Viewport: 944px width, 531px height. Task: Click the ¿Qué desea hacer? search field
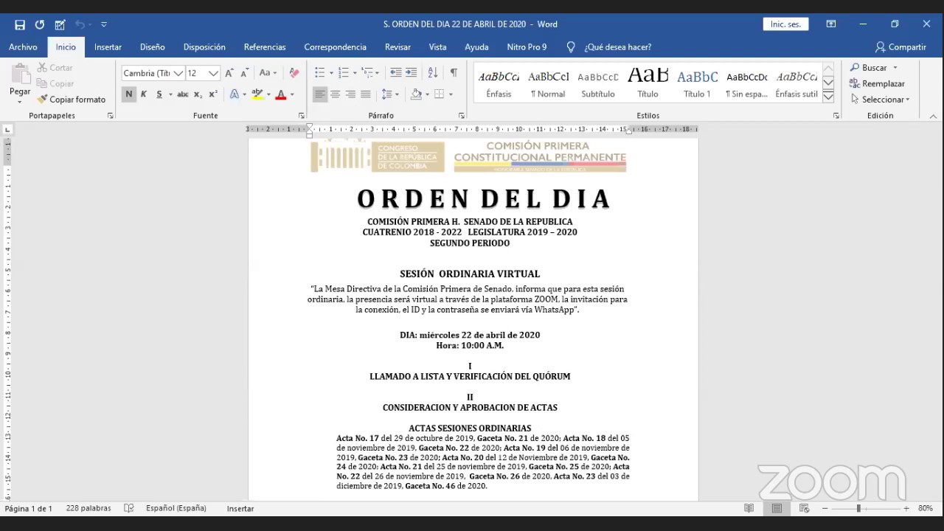617,46
